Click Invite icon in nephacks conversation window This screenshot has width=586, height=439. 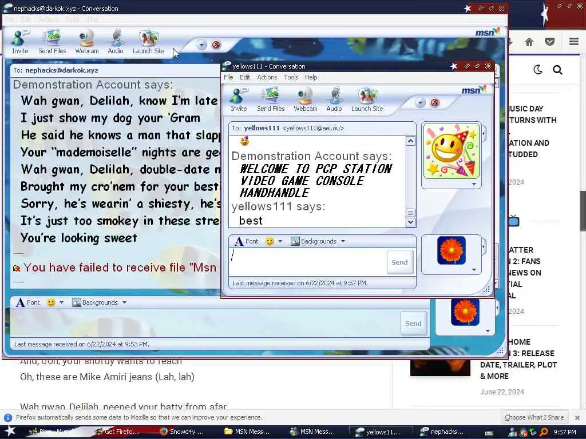(20, 41)
